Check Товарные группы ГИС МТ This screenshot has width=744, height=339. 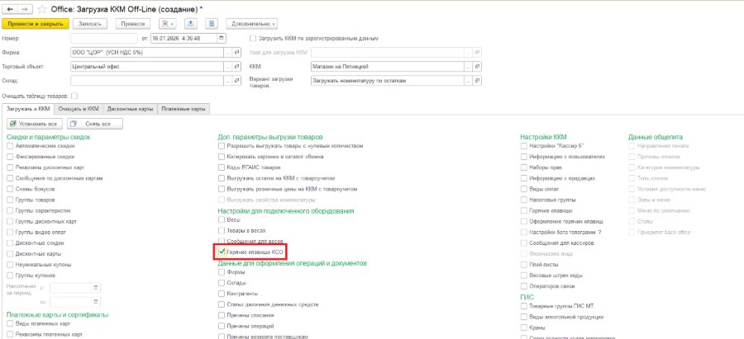click(x=524, y=306)
